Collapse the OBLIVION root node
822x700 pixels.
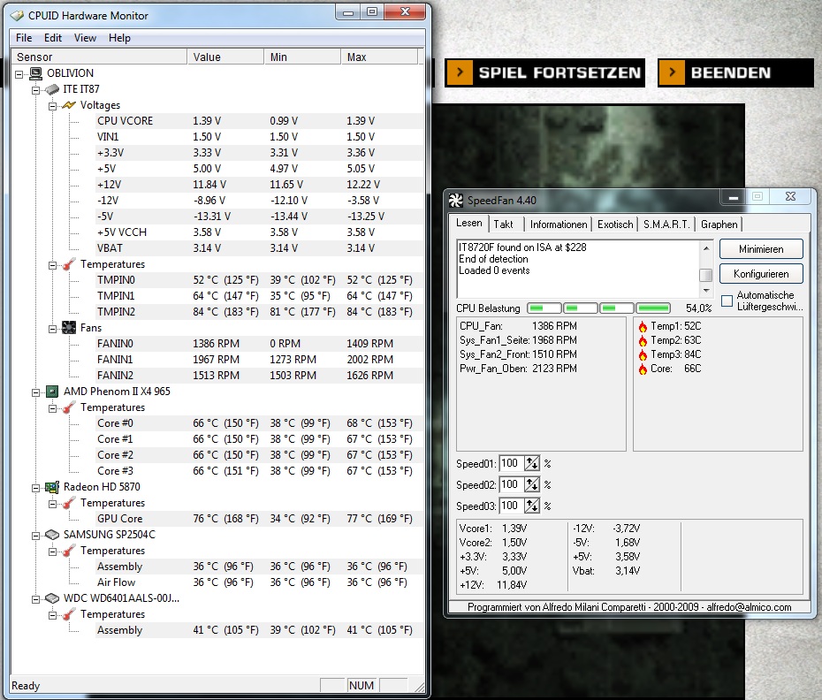[x=19, y=74]
